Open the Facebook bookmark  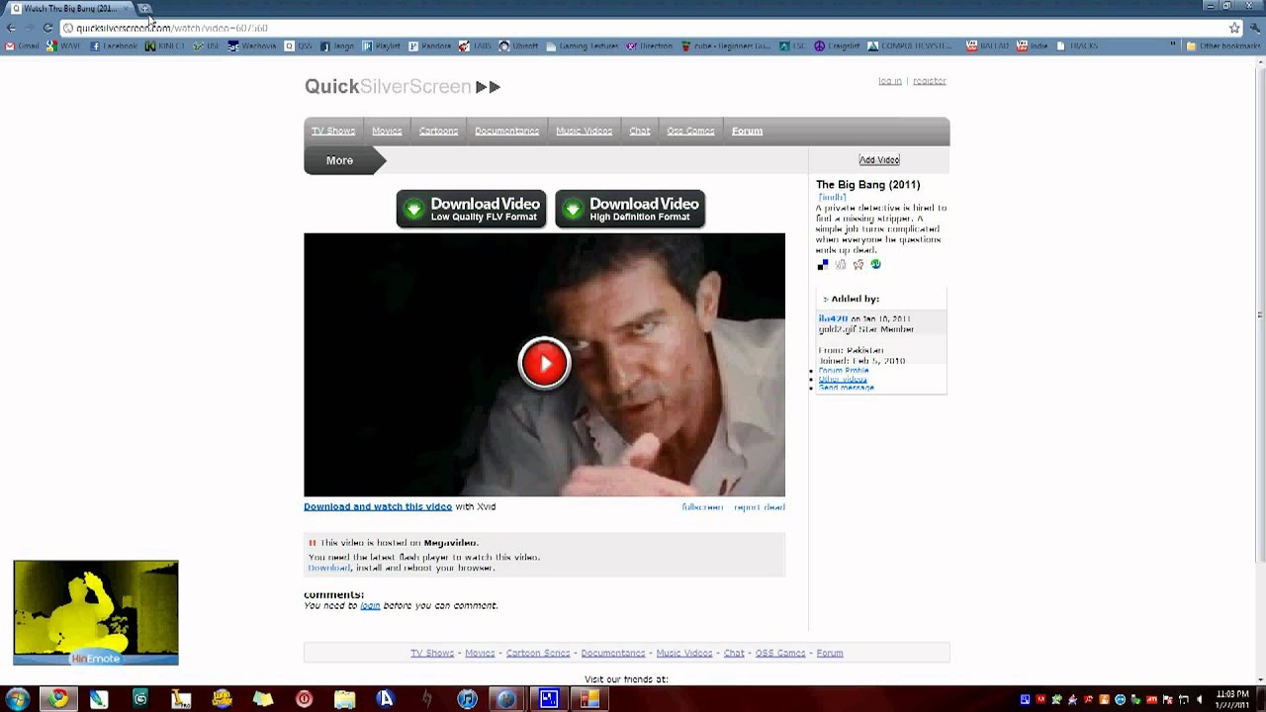[x=114, y=45]
